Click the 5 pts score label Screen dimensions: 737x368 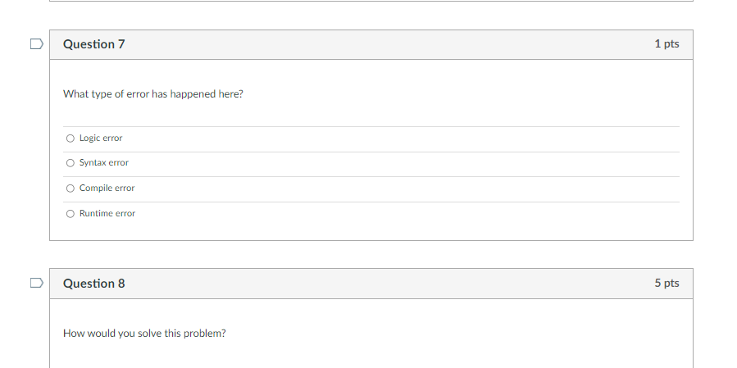(666, 284)
